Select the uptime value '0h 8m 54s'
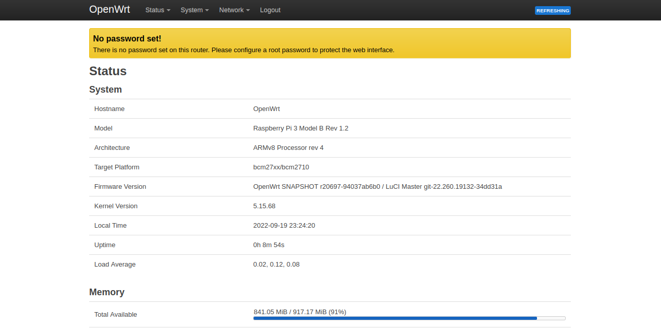The width and height of the screenshot is (661, 329). click(269, 245)
